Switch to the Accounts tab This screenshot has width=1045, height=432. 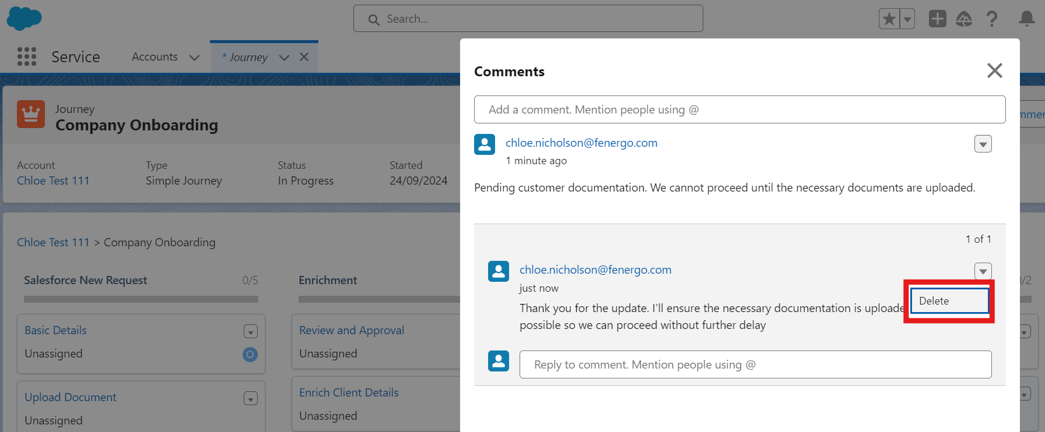(x=155, y=57)
